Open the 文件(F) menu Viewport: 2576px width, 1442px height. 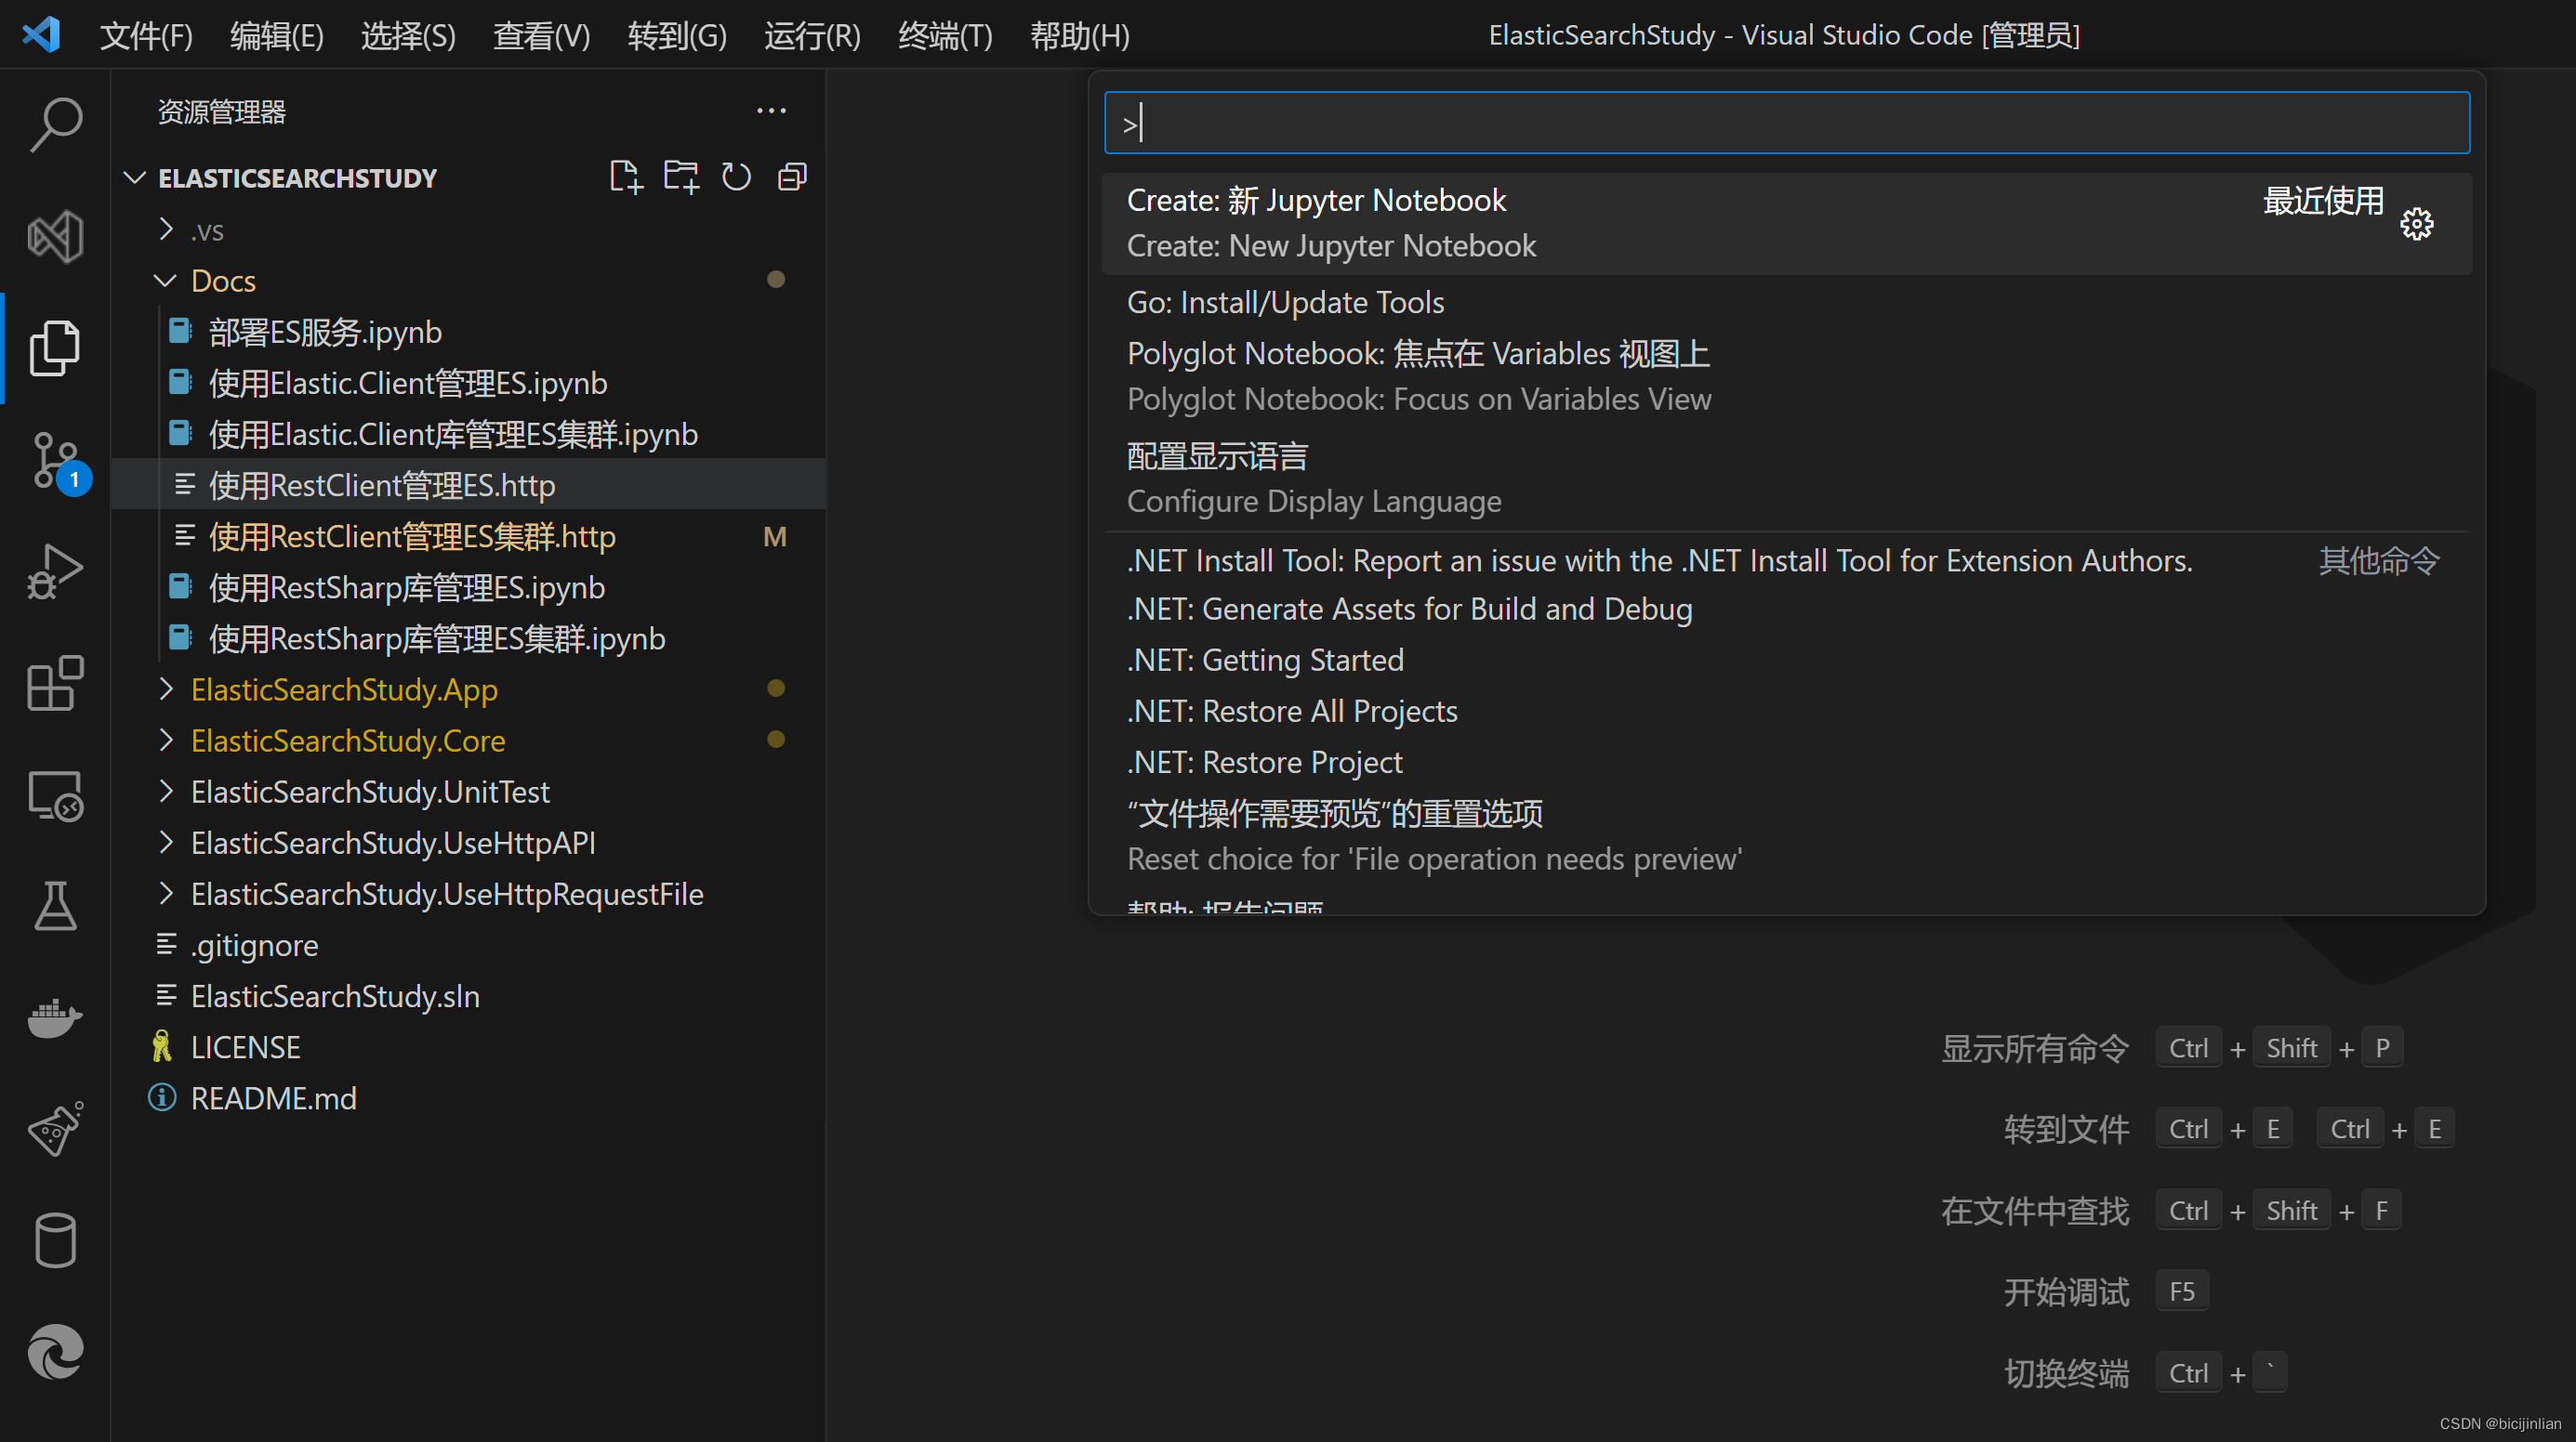point(146,36)
